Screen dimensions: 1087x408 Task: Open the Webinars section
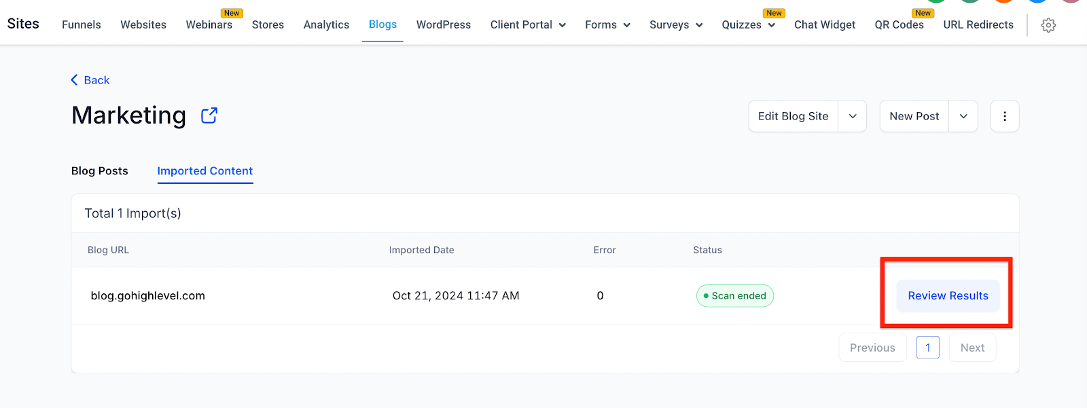coord(209,24)
